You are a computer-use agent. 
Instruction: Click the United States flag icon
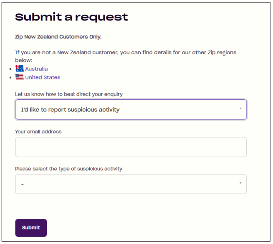(x=20, y=77)
